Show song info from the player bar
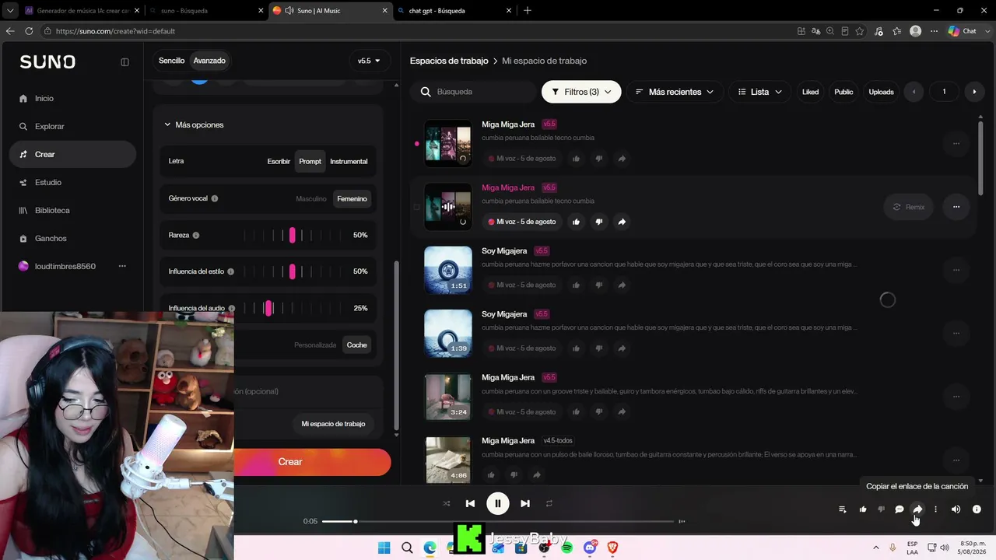996x560 pixels. tap(977, 509)
